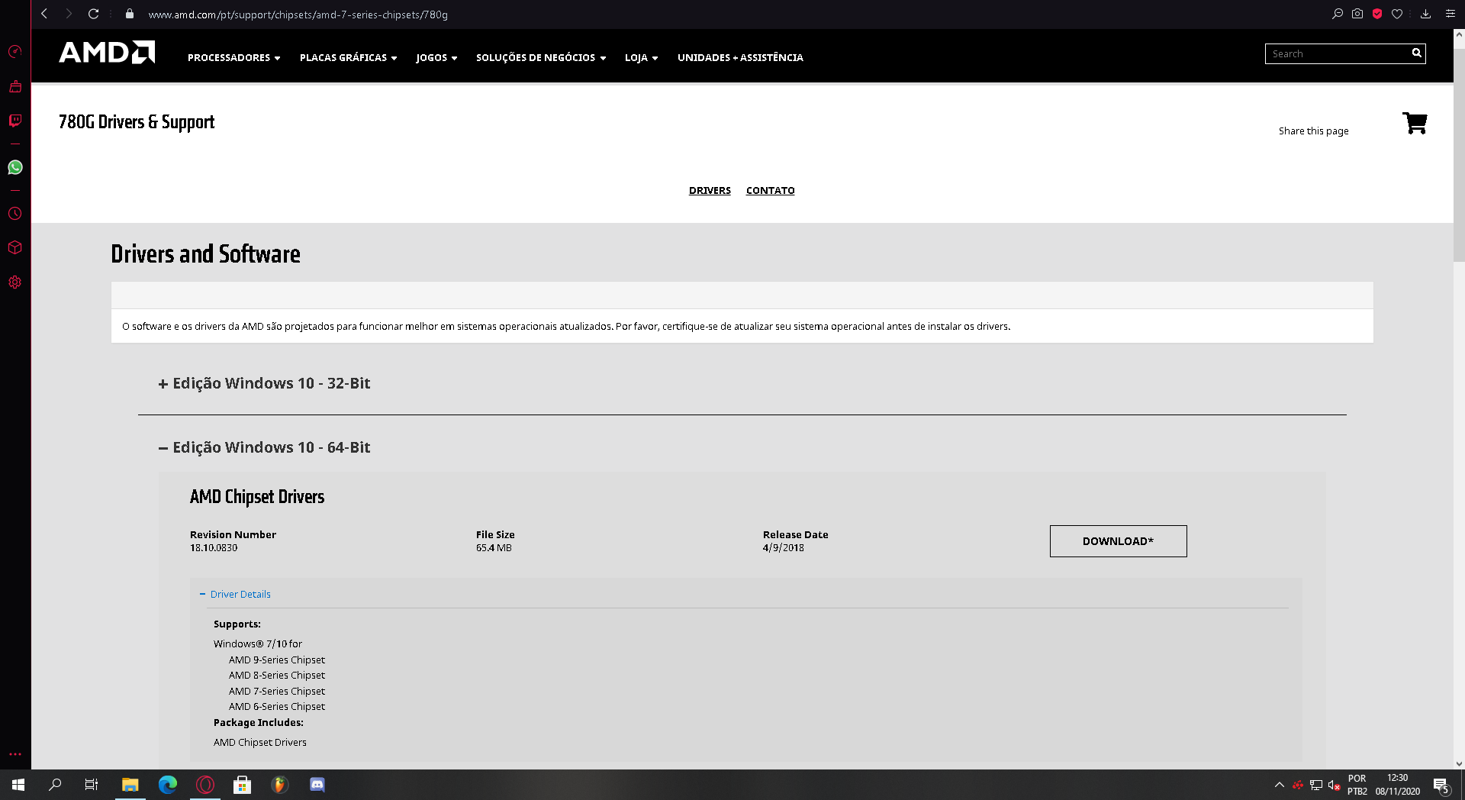1465x800 pixels.
Task: Click the sidebar three-dots setup icon
Action: tap(14, 754)
